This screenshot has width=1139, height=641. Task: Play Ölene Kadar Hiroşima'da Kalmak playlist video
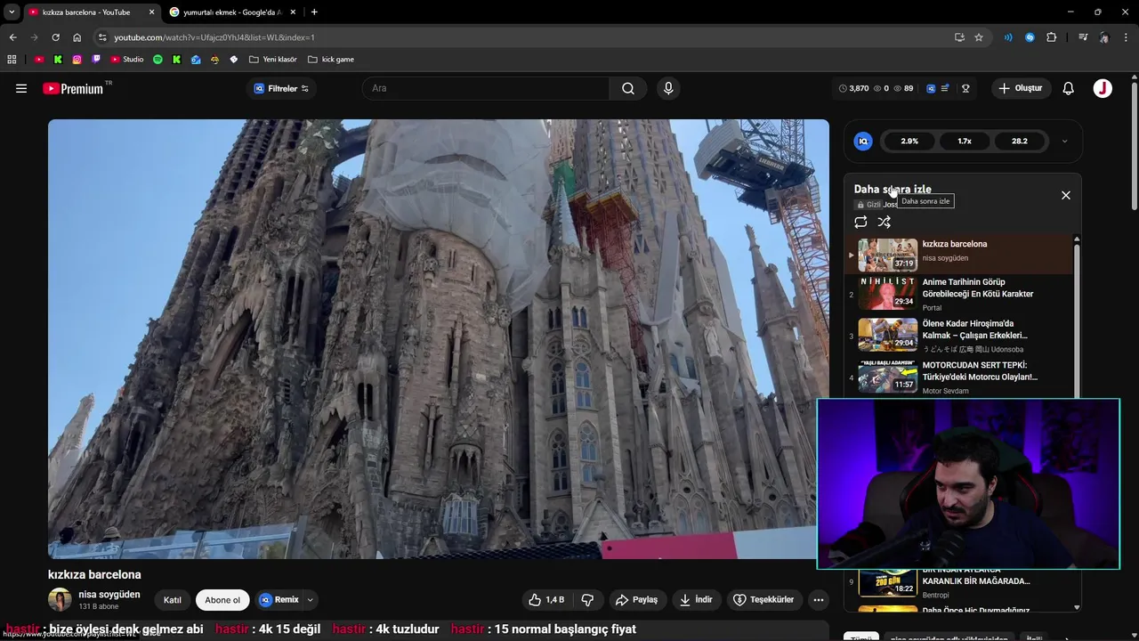pyautogui.click(x=959, y=336)
